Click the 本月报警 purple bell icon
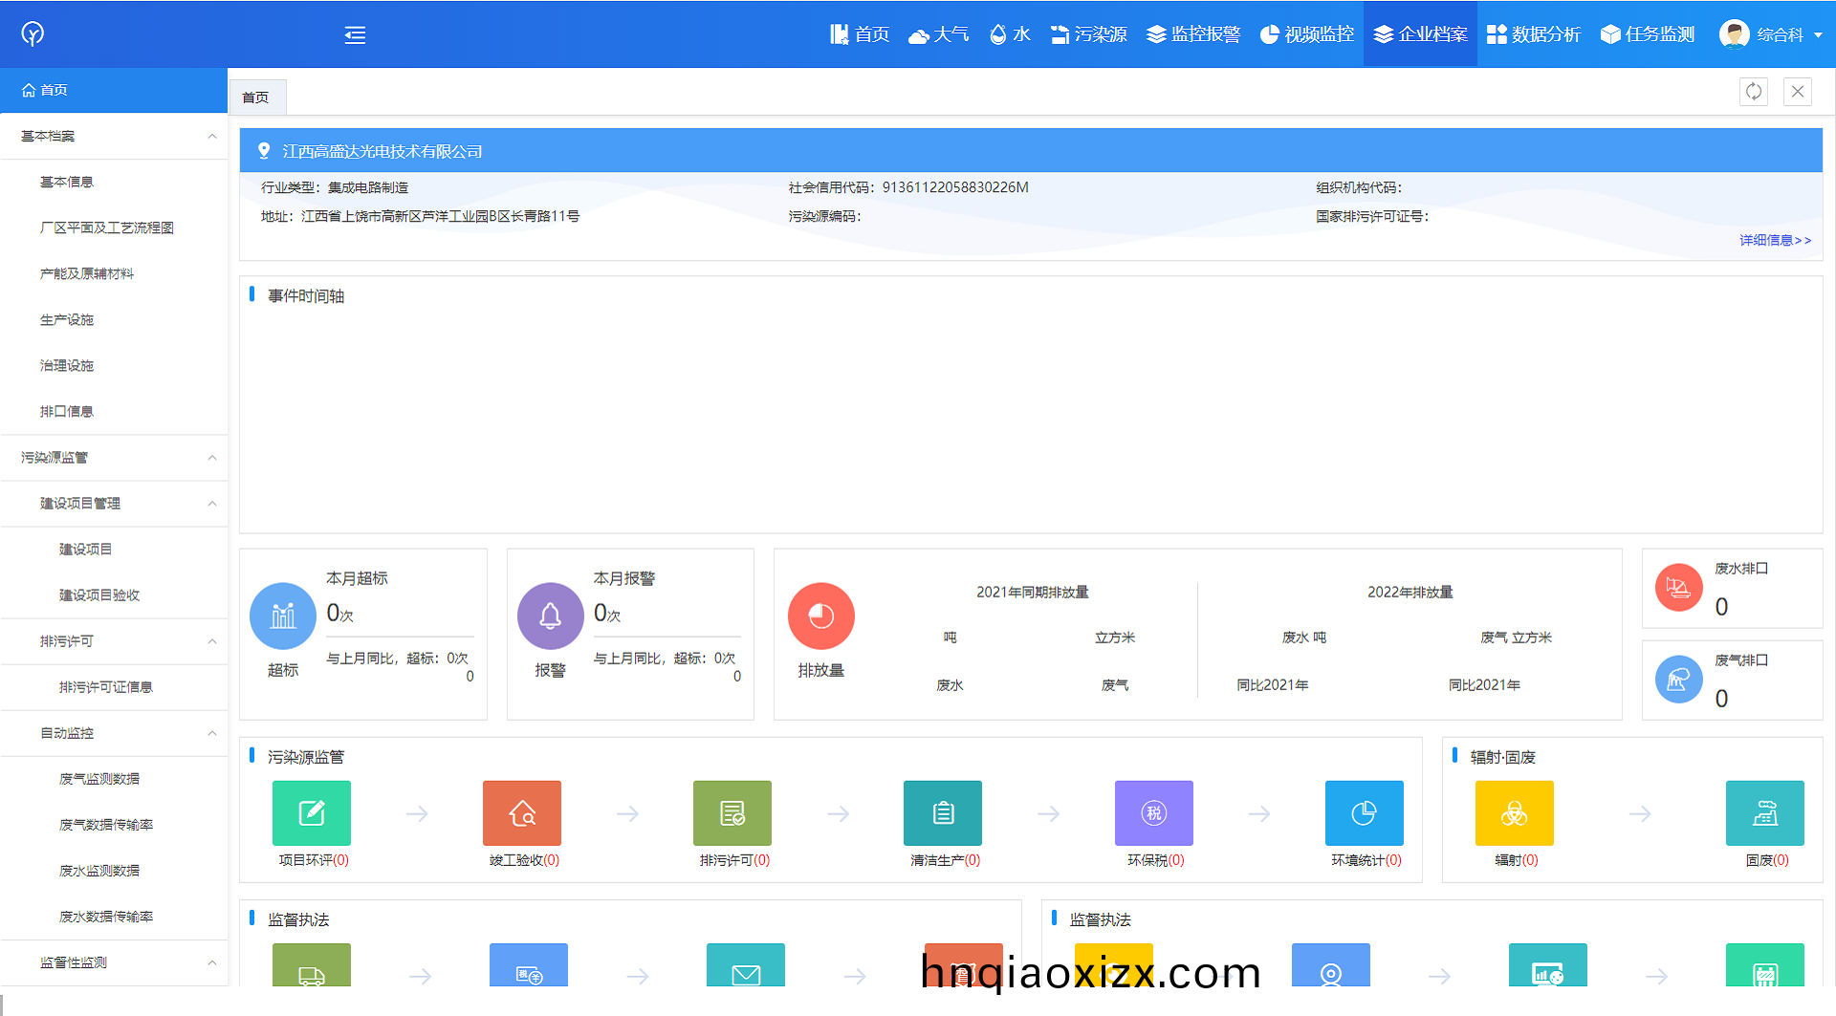This screenshot has width=1836, height=1016. (x=550, y=616)
